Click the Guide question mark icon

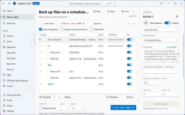click(x=4, y=100)
